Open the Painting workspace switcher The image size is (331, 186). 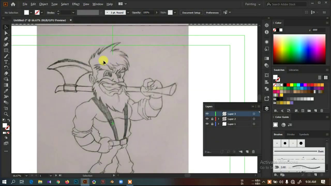click(253, 4)
